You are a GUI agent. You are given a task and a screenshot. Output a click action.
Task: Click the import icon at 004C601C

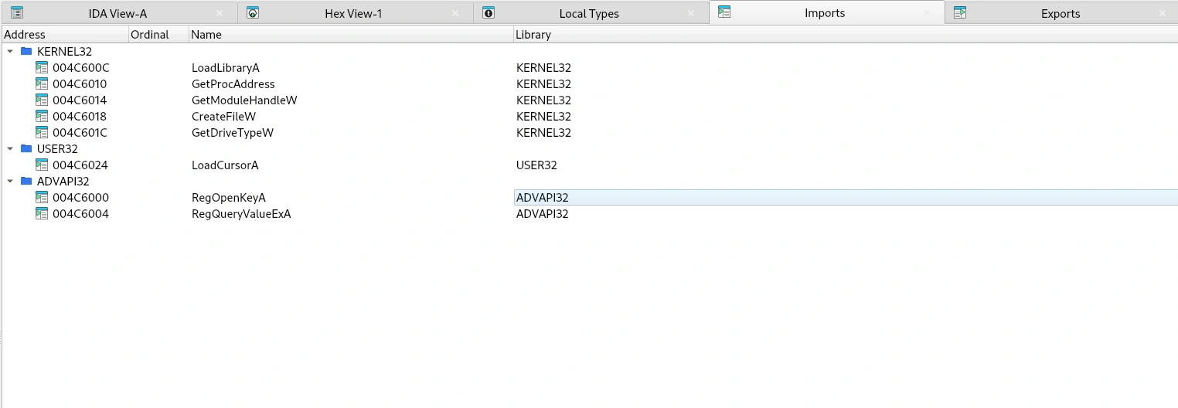[42, 132]
